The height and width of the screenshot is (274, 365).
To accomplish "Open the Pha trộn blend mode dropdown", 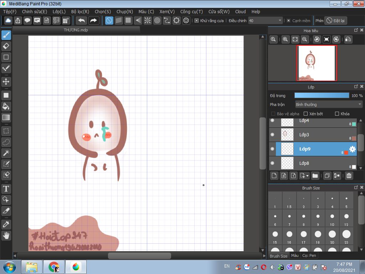I will [x=329, y=105].
